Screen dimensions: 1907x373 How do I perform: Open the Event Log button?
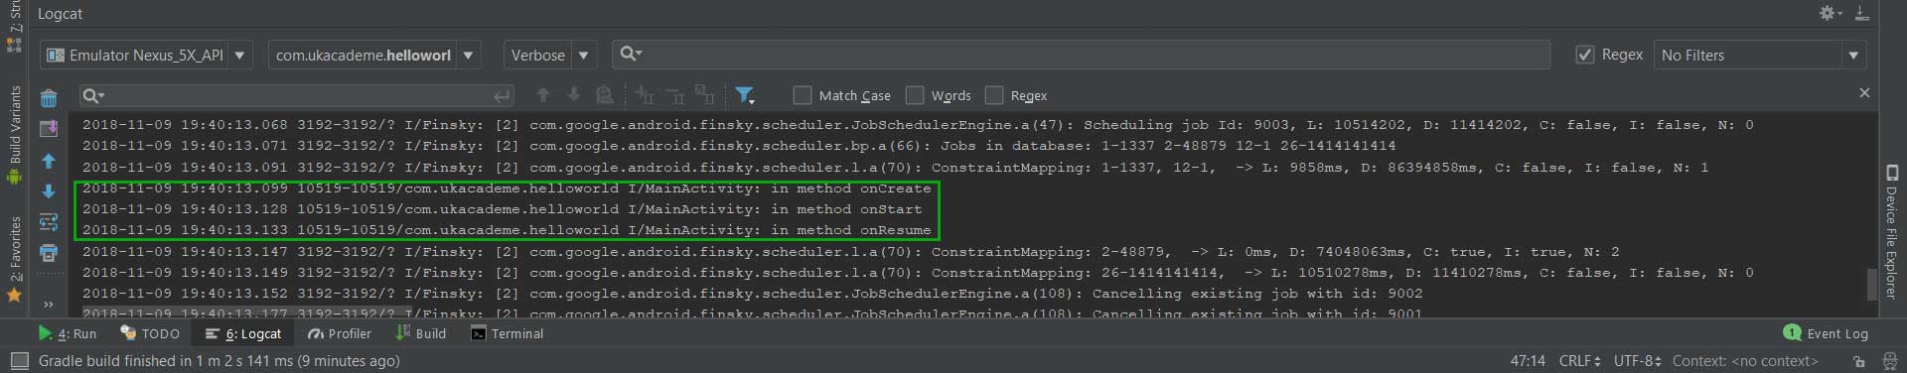point(1827,333)
